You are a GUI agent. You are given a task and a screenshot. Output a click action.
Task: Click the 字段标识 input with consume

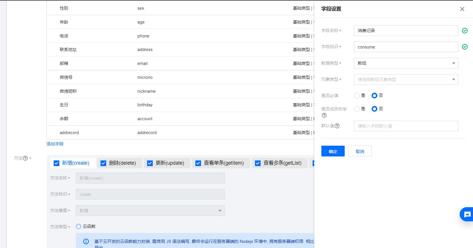[406, 47]
